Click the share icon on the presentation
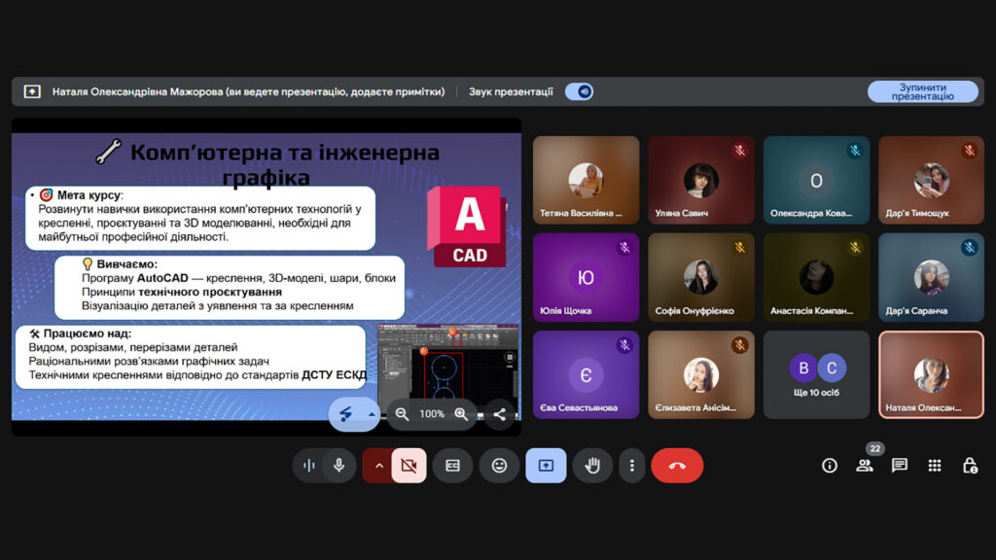This screenshot has width=996, height=560. click(x=499, y=414)
